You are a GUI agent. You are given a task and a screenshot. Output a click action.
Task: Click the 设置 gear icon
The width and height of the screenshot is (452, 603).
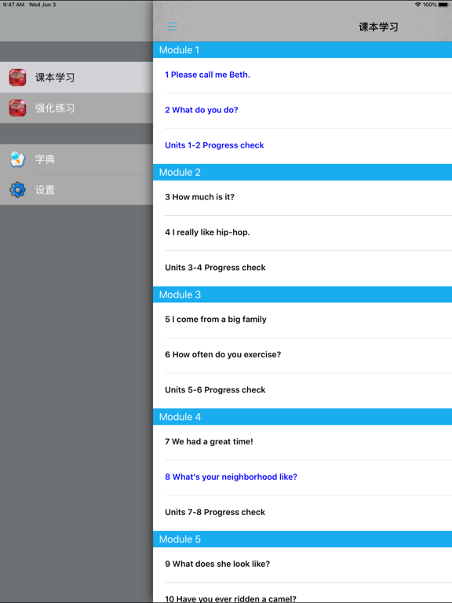pyautogui.click(x=18, y=189)
